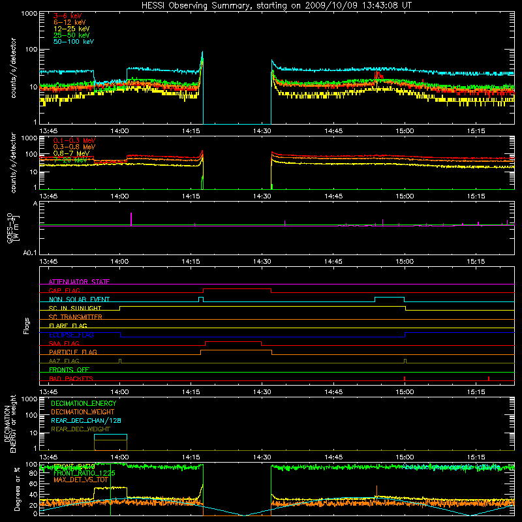Click the FLARE_FLAG label
Screen dimensions: 522x522
coord(68,326)
